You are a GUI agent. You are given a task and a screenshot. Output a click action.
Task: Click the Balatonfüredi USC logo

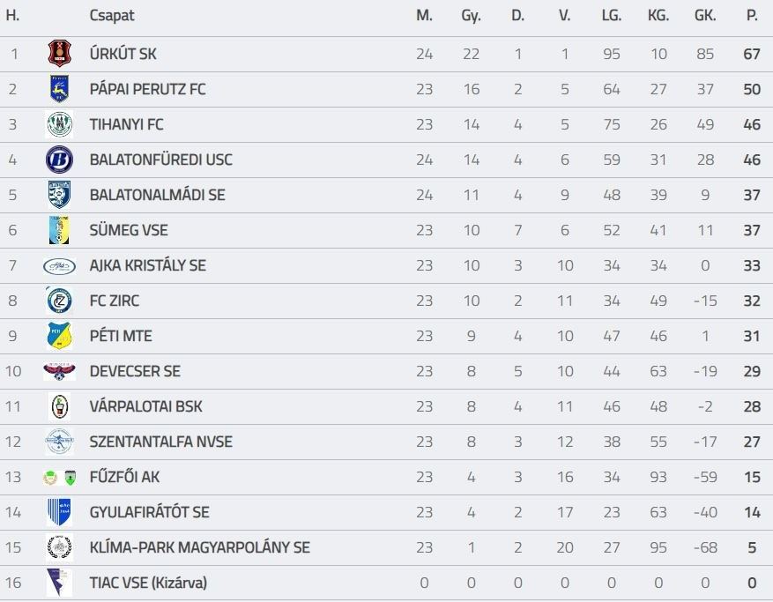59,160
